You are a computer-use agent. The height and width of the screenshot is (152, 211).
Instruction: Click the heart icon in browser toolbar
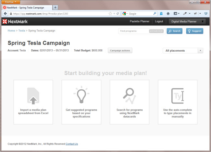[x=206, y=14]
